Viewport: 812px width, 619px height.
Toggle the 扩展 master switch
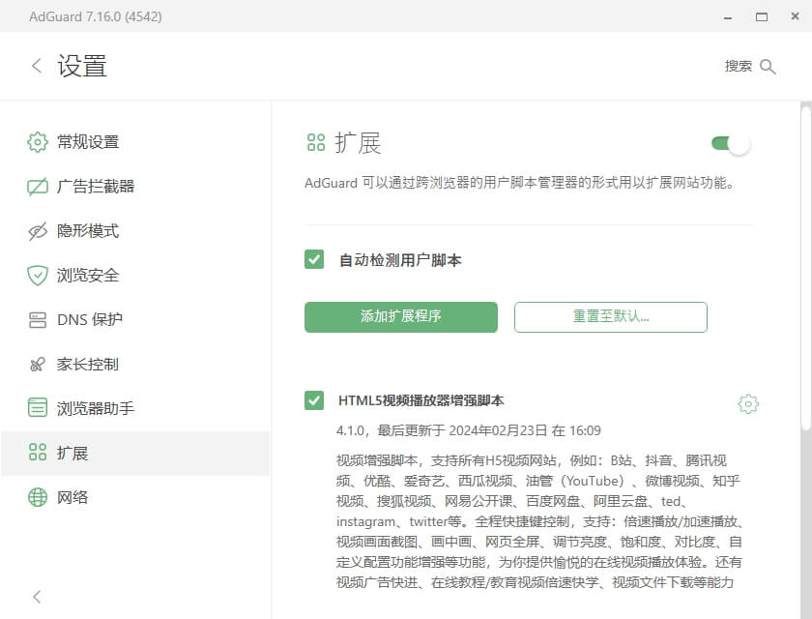pos(731,143)
